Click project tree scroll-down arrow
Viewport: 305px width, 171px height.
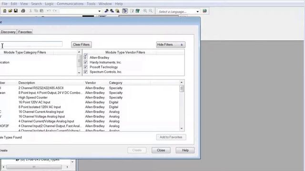pyautogui.click(x=72, y=162)
